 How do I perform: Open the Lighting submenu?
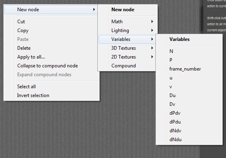click(127, 30)
